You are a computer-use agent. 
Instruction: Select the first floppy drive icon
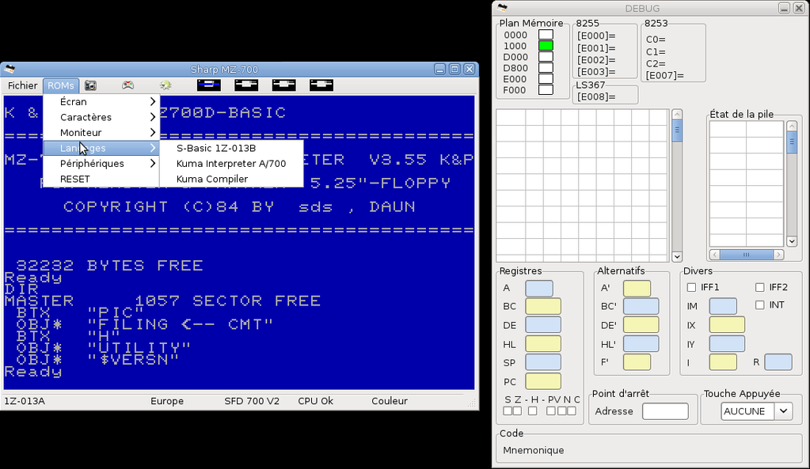[x=208, y=85]
